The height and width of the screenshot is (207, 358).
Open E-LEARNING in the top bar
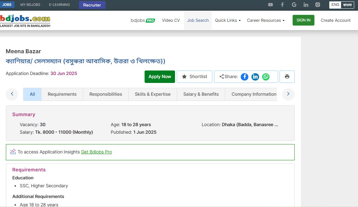59,4
